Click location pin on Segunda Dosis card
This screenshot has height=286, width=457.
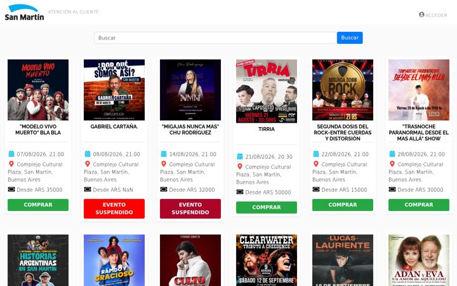click(316, 164)
